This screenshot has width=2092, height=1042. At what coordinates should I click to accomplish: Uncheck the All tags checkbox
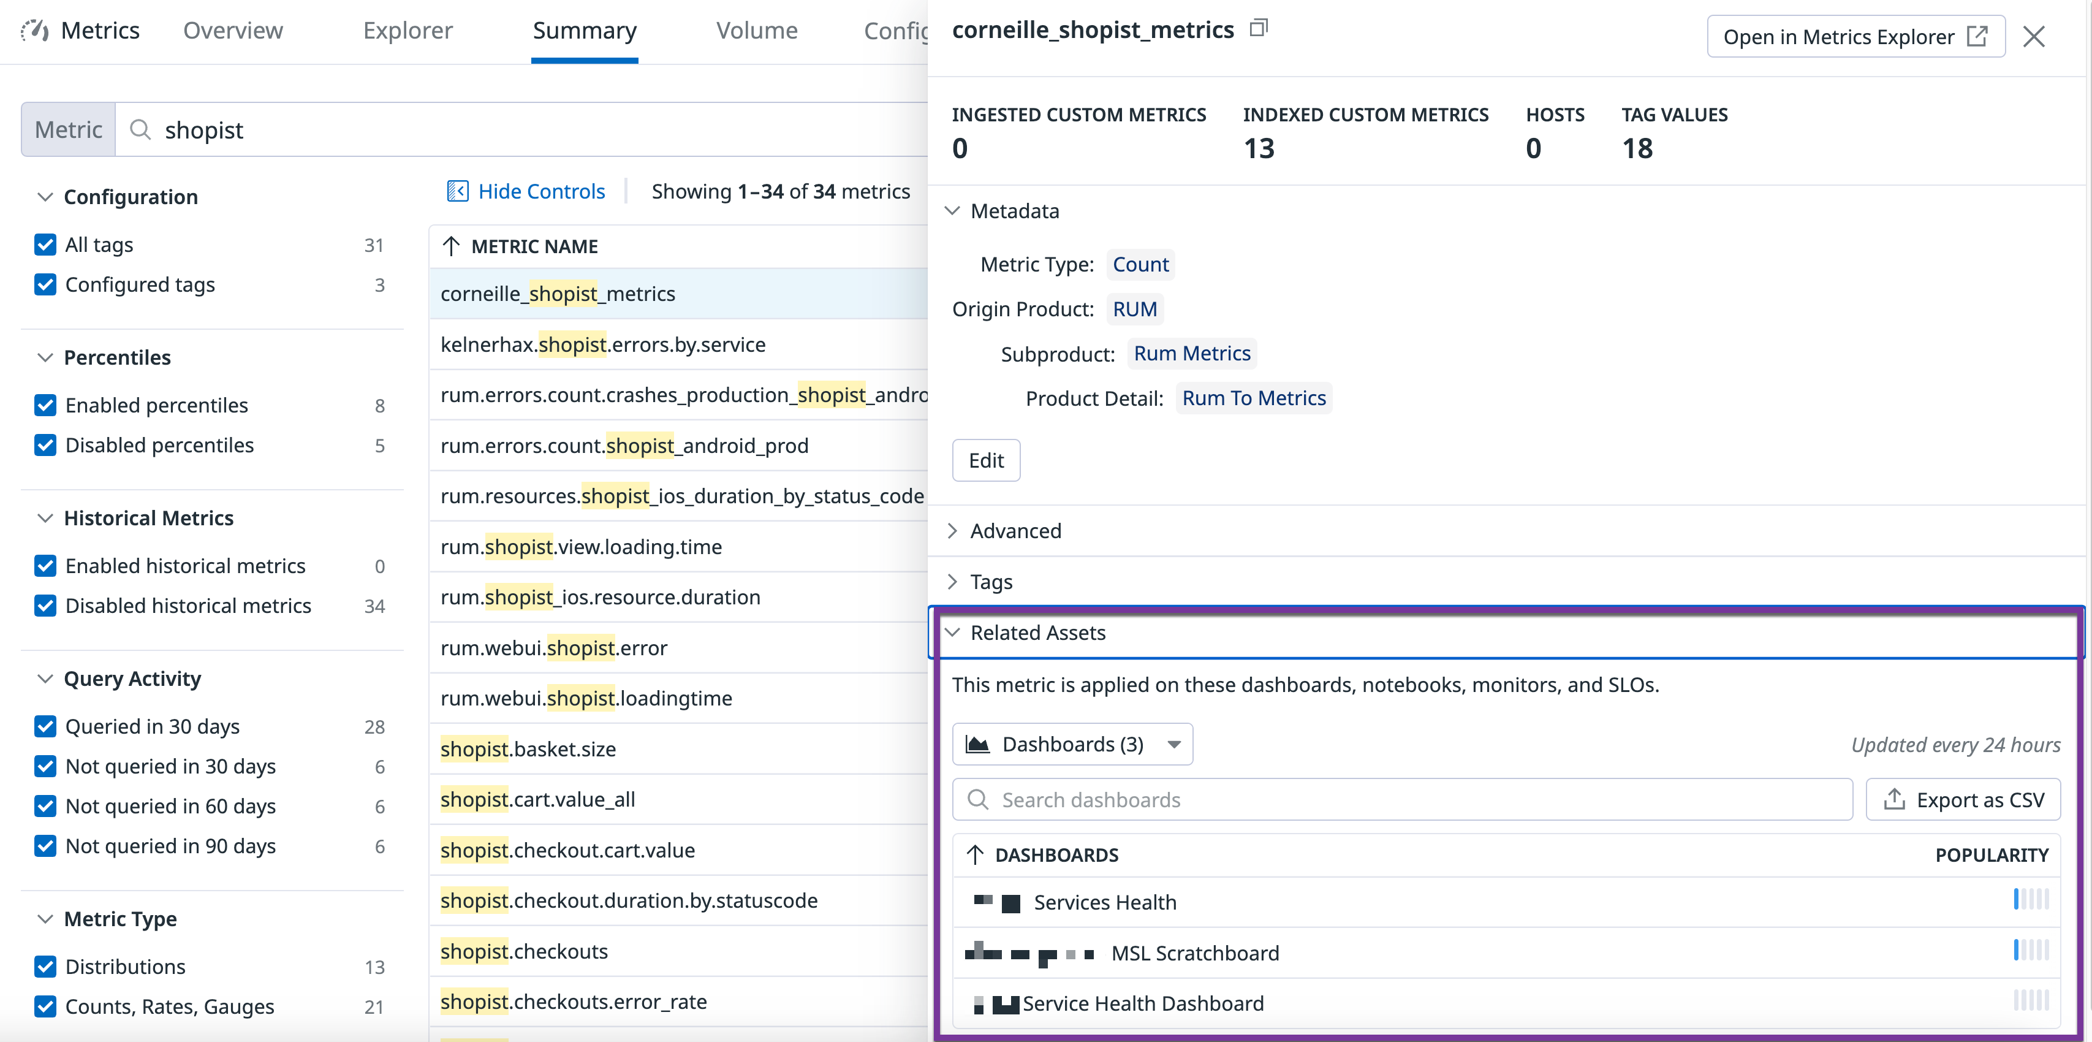click(45, 245)
